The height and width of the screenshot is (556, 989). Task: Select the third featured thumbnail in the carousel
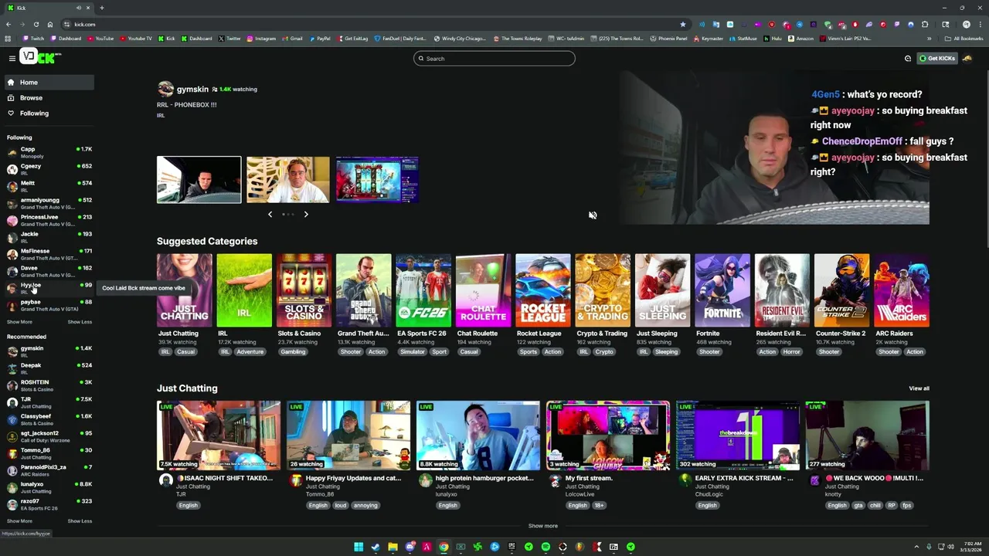coord(377,180)
